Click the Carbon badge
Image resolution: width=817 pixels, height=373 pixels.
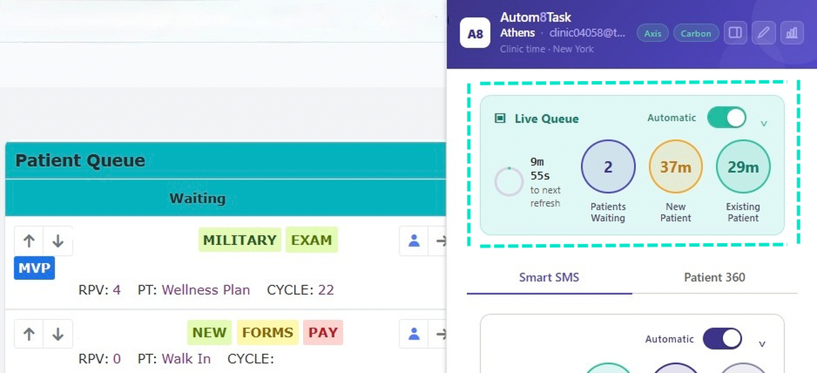click(696, 33)
